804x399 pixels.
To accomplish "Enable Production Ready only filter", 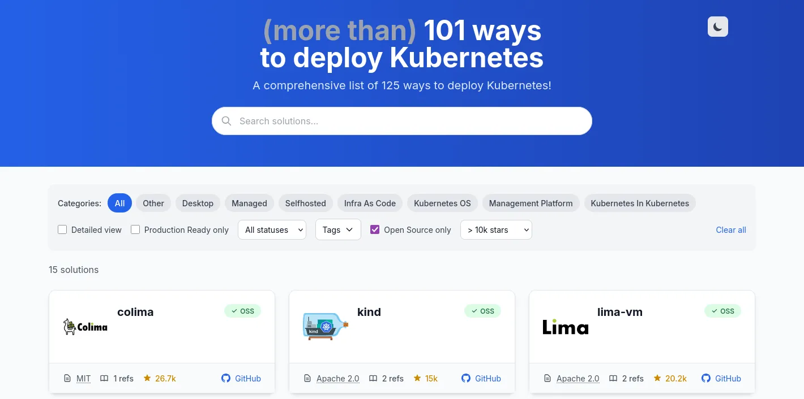I will tap(135, 229).
